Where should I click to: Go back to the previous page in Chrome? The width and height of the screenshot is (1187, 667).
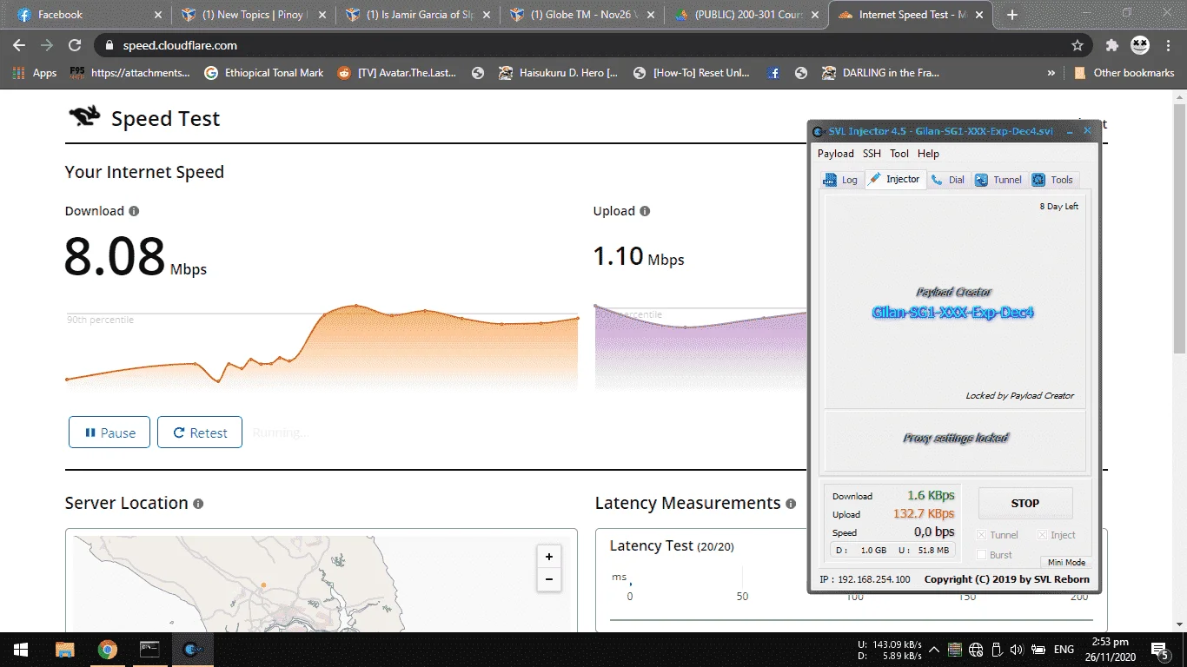click(x=19, y=45)
